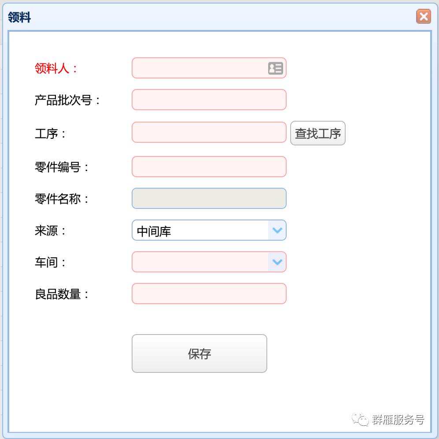The image size is (439, 439).
Task: Click the 零件编号 input field
Action: click(209, 167)
